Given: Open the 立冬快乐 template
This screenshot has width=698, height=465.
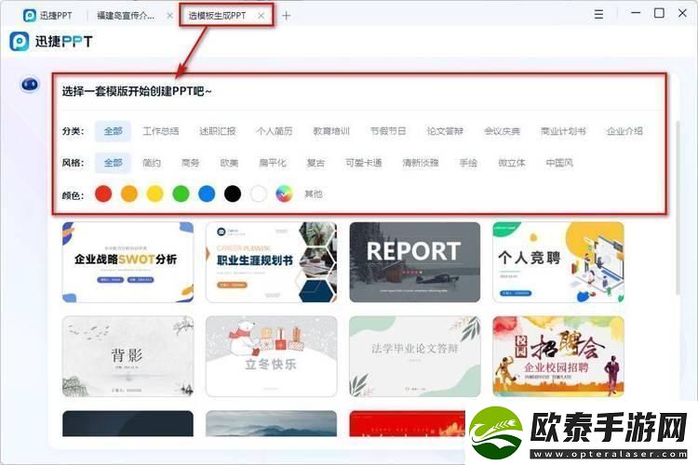Looking at the screenshot, I should point(271,356).
